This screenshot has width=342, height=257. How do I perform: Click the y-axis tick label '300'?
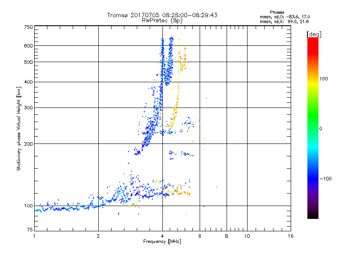[28, 108]
